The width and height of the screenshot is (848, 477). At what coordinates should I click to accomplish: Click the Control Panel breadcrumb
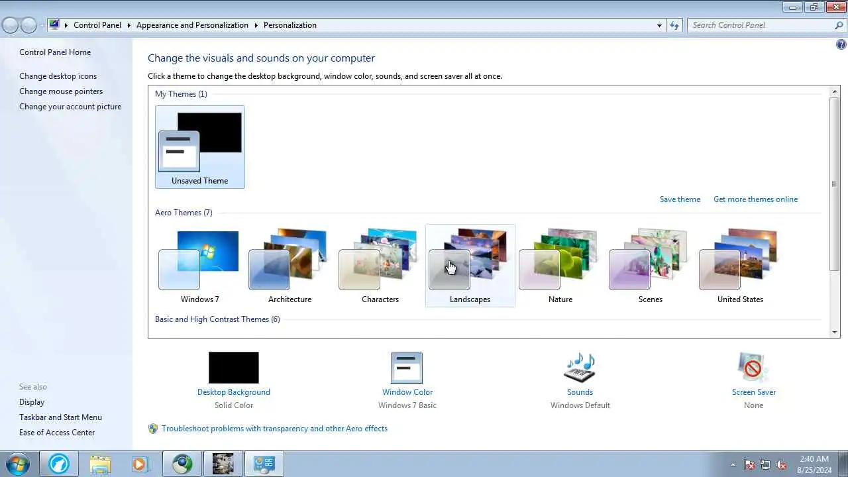pyautogui.click(x=97, y=25)
